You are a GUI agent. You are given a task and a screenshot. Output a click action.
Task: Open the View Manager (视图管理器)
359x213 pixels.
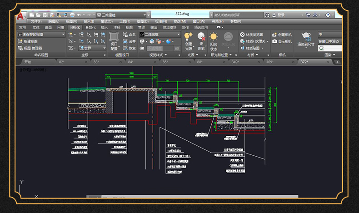tap(30, 48)
